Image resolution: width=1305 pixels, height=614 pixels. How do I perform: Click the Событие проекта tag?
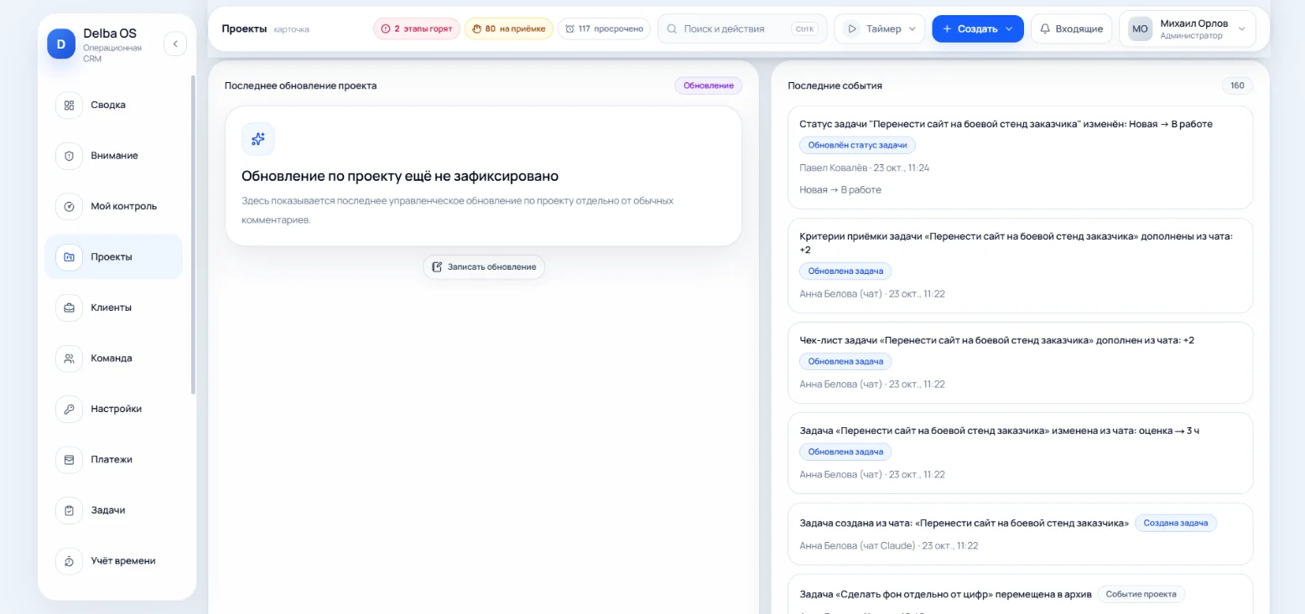tap(1141, 594)
